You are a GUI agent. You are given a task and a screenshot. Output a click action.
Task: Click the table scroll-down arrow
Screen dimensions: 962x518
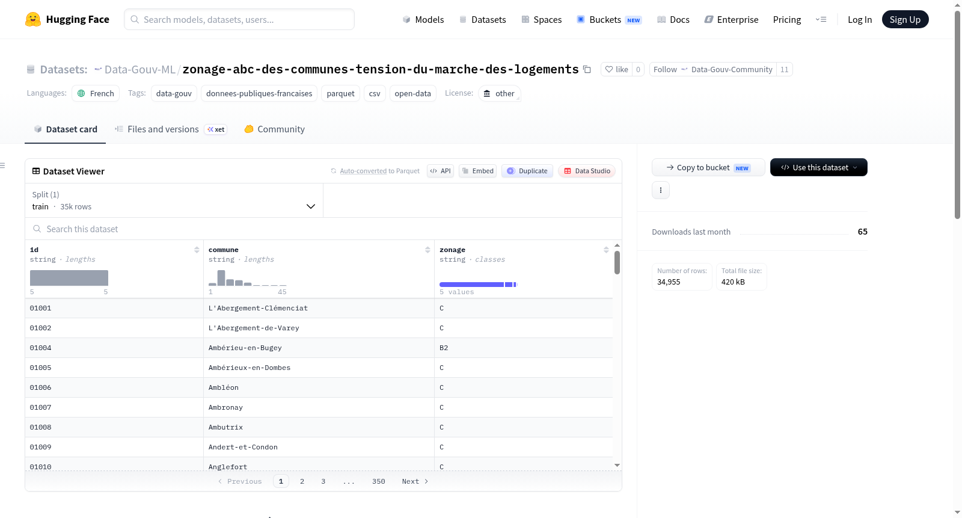617,465
